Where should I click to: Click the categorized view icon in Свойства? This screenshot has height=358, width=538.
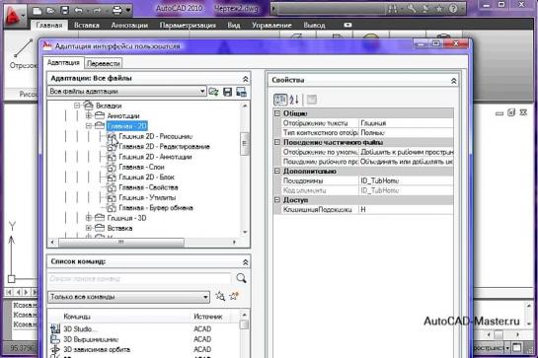tap(280, 100)
